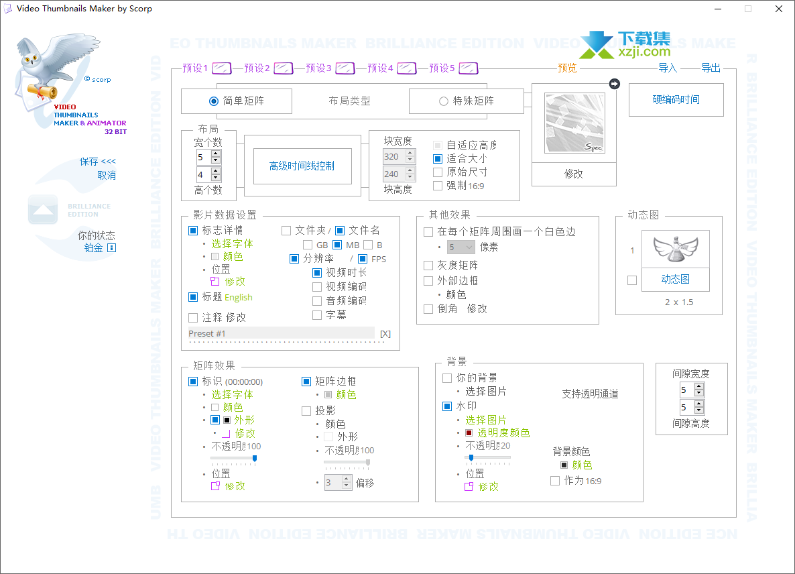Open the 预览 preview tab

(x=567, y=68)
